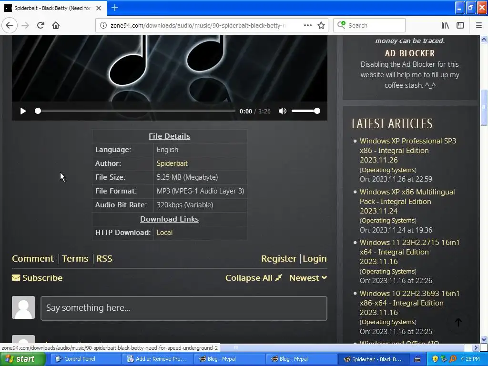Bookmark this page with the star
The height and width of the screenshot is (366, 488).
tap(321, 25)
